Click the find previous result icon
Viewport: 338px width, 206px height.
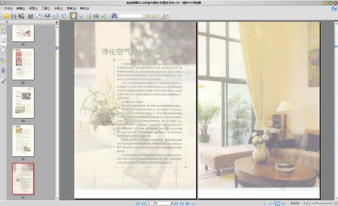pyautogui.click(x=148, y=16)
